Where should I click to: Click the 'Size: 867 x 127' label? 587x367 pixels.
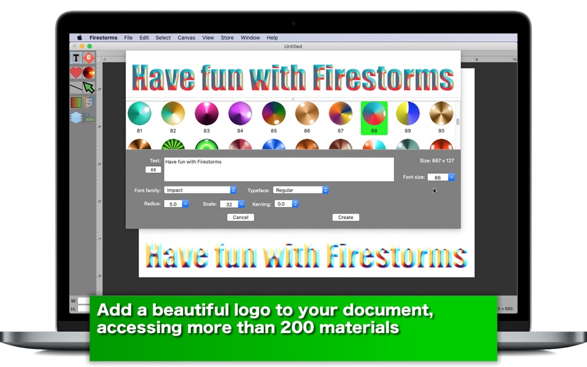pyautogui.click(x=437, y=160)
